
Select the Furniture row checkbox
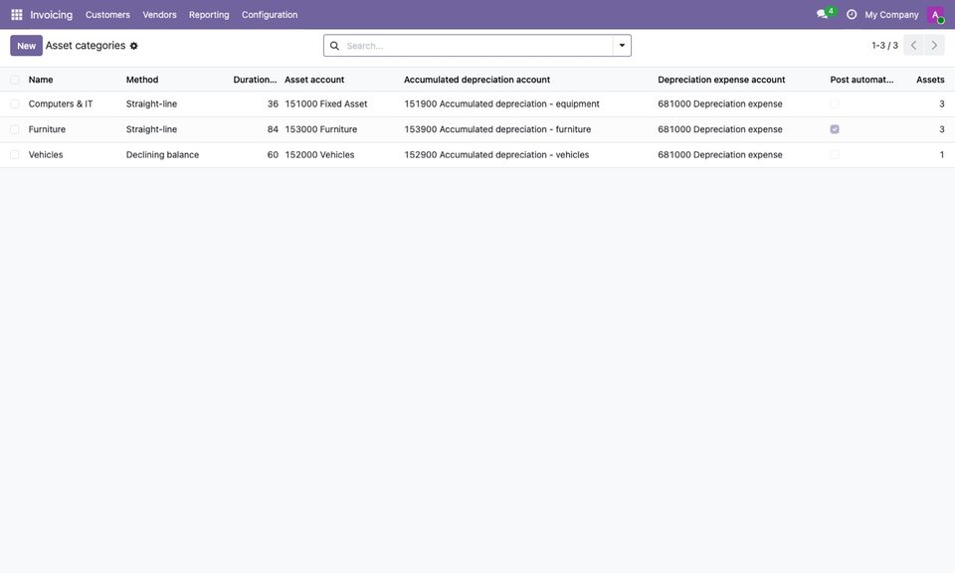(x=15, y=129)
